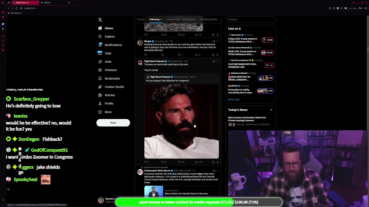
Task: Bookmark the post with 823 likes
Action: (x=213, y=34)
